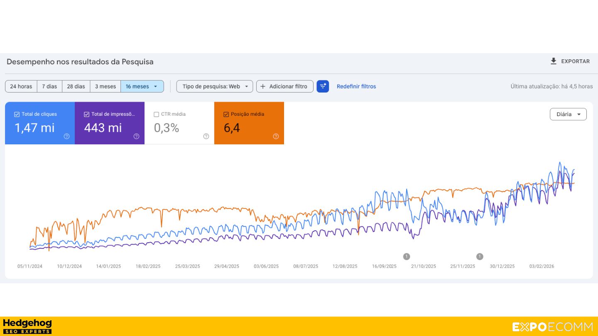Click the Exportar download icon
Screen dimensions: 598x336
coord(554,61)
